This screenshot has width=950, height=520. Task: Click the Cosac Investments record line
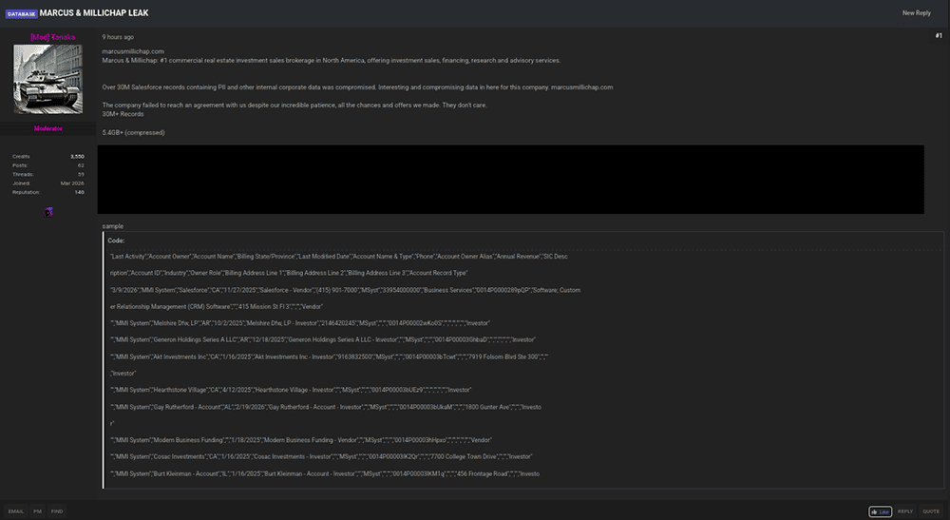pyautogui.click(x=321, y=457)
